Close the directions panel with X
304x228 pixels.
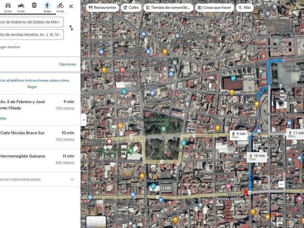71,6
